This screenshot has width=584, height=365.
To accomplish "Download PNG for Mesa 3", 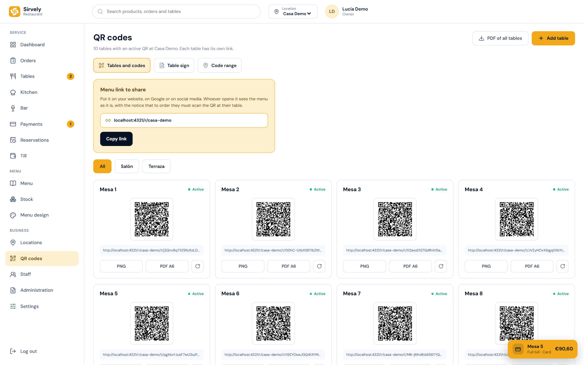I will (364, 266).
